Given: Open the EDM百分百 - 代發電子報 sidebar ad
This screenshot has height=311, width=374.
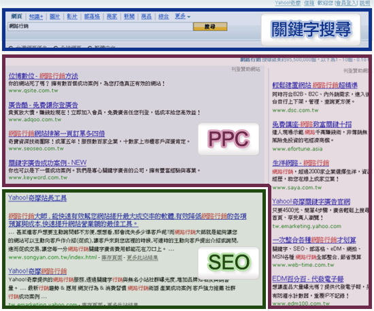Looking at the screenshot, I should pyautogui.click(x=308, y=279).
